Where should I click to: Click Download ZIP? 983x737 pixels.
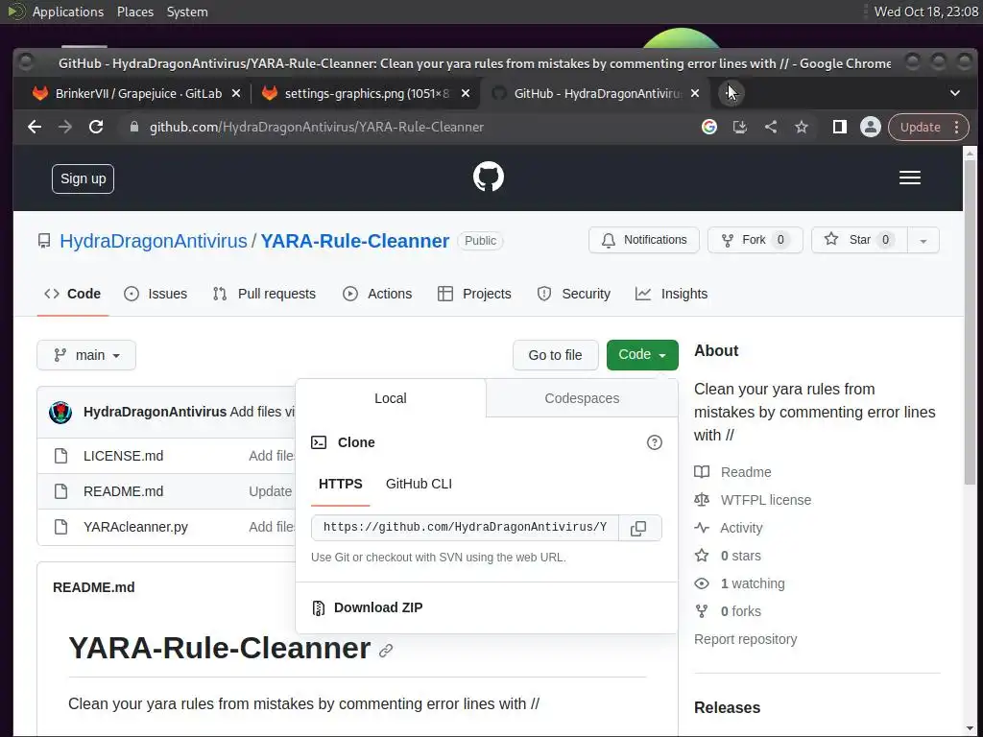(x=378, y=607)
